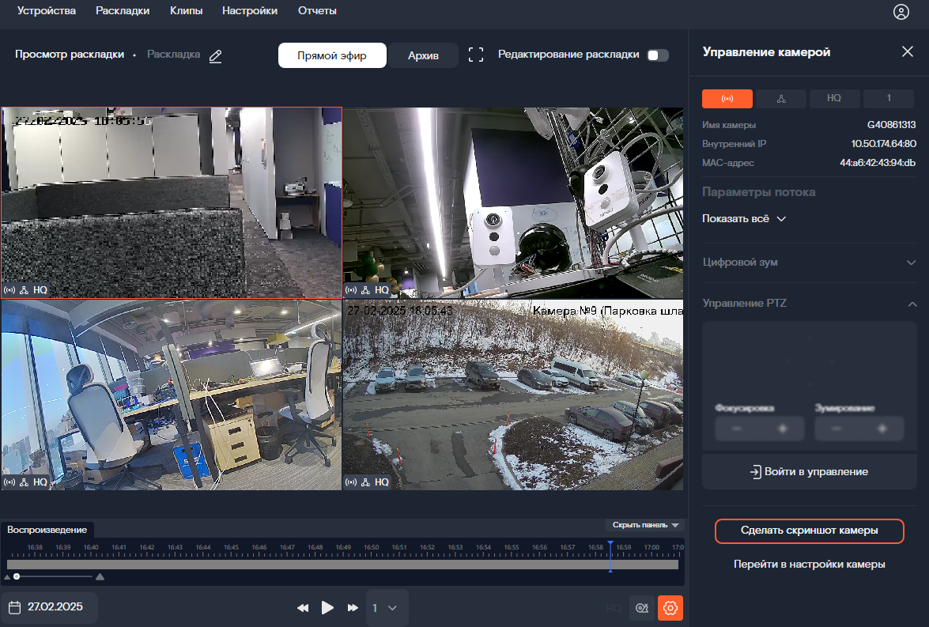Click the large triangle to zoom in timeline
This screenshot has height=627, width=929.
coord(100,576)
